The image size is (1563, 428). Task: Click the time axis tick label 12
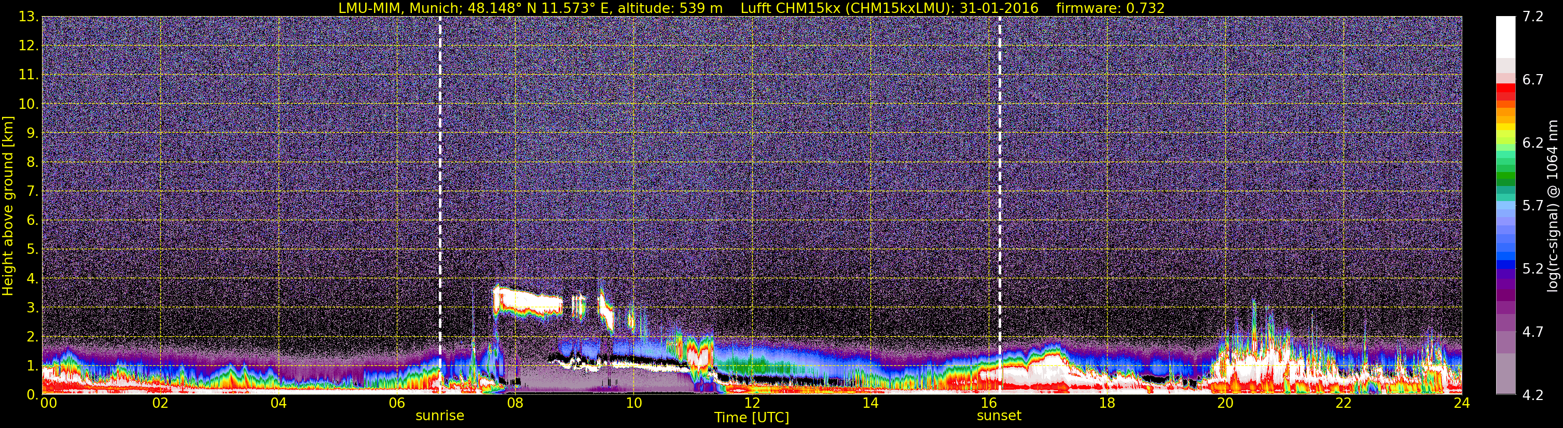click(x=752, y=404)
